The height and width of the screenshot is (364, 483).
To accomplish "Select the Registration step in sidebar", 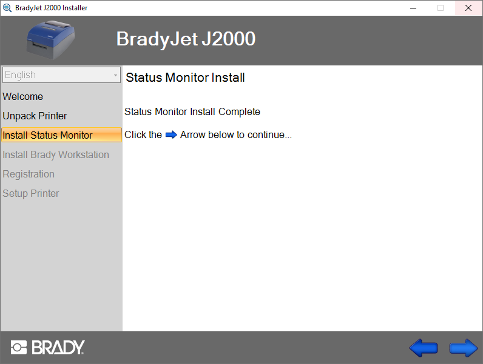I will coord(29,174).
